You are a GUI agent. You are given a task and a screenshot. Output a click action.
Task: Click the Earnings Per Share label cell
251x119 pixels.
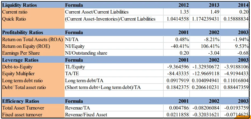click(21, 53)
